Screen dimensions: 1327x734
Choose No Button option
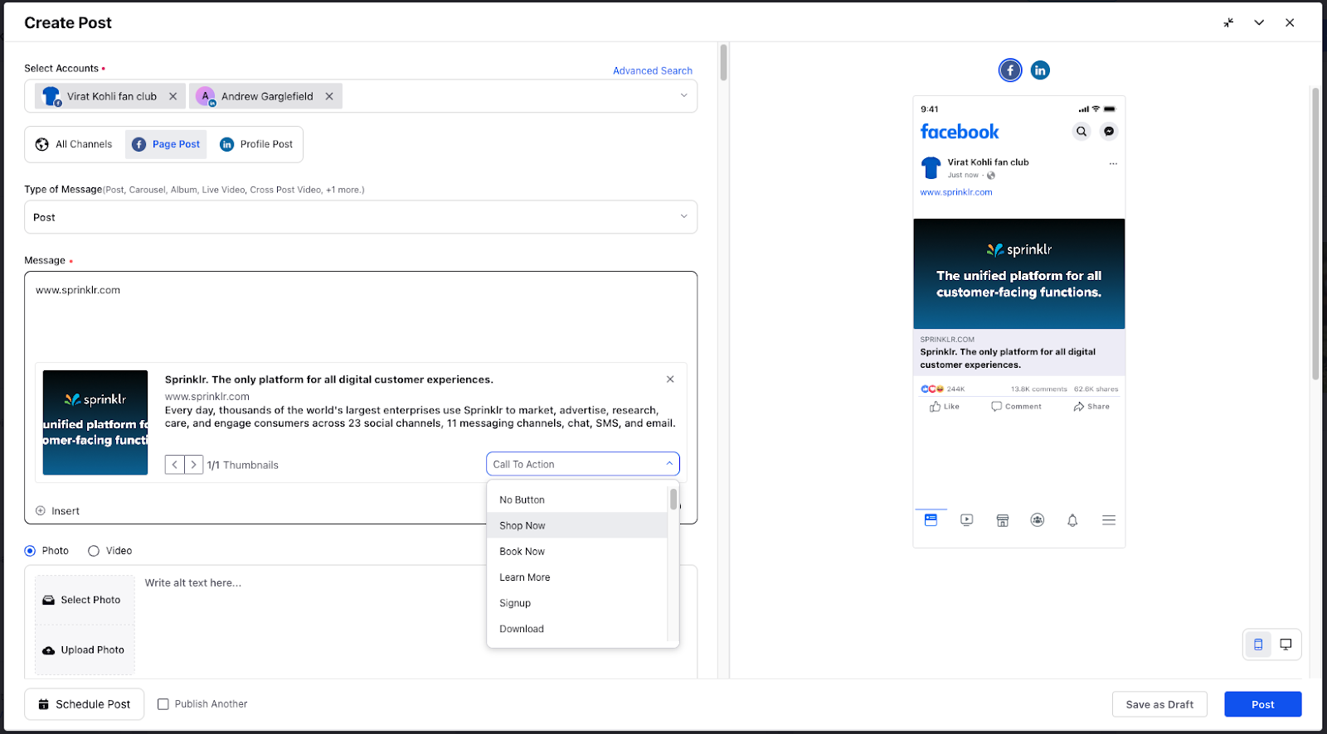coord(577,500)
